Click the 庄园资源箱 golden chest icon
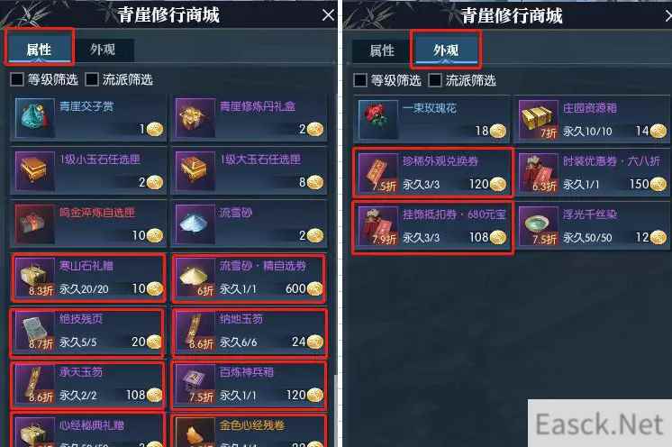 tap(538, 120)
